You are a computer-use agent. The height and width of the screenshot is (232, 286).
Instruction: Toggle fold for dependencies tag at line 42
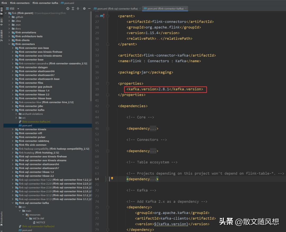(108, 106)
